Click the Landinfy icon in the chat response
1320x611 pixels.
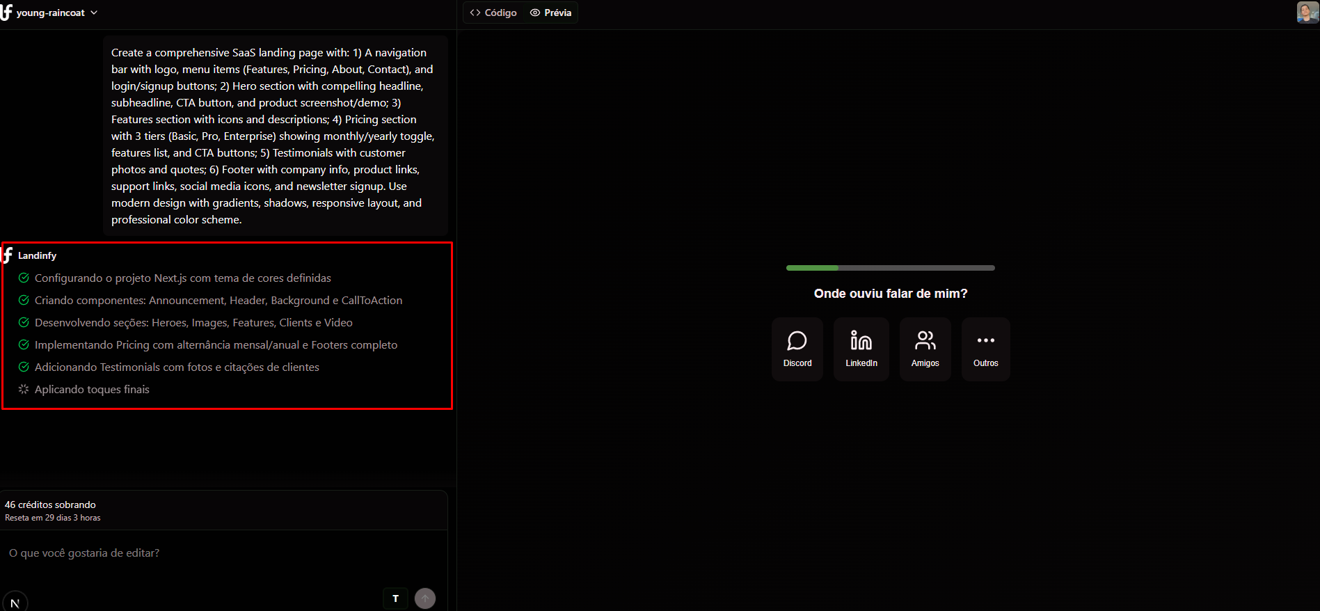click(x=8, y=255)
